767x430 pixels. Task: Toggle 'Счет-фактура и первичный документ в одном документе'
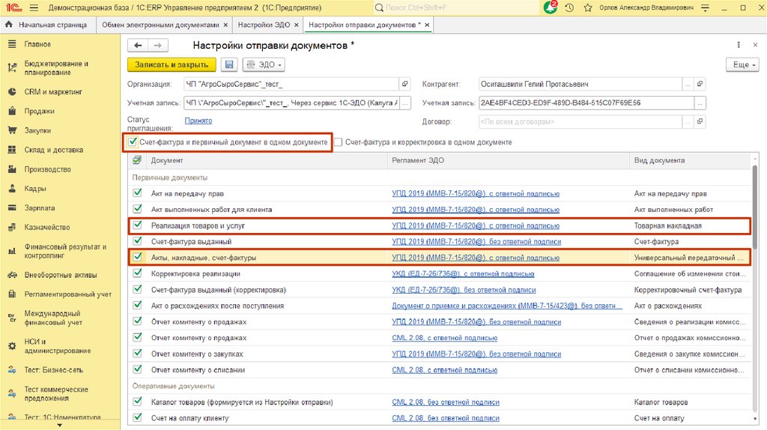tap(133, 142)
